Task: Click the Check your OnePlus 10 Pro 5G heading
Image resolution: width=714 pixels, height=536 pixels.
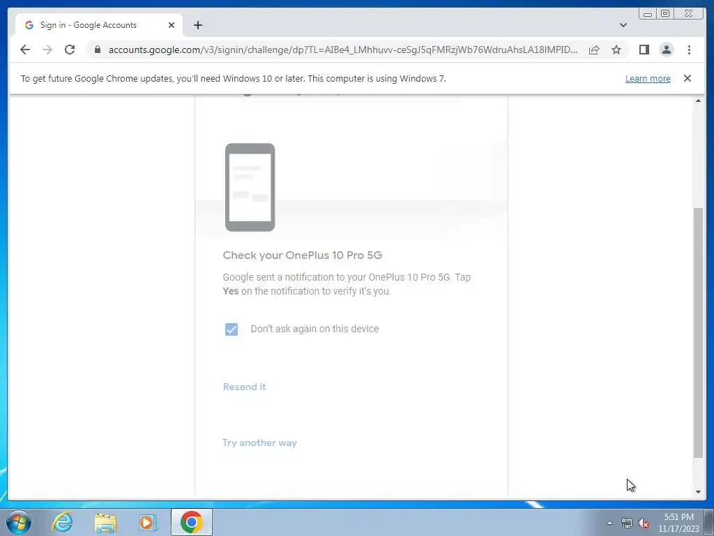Action: pos(303,255)
